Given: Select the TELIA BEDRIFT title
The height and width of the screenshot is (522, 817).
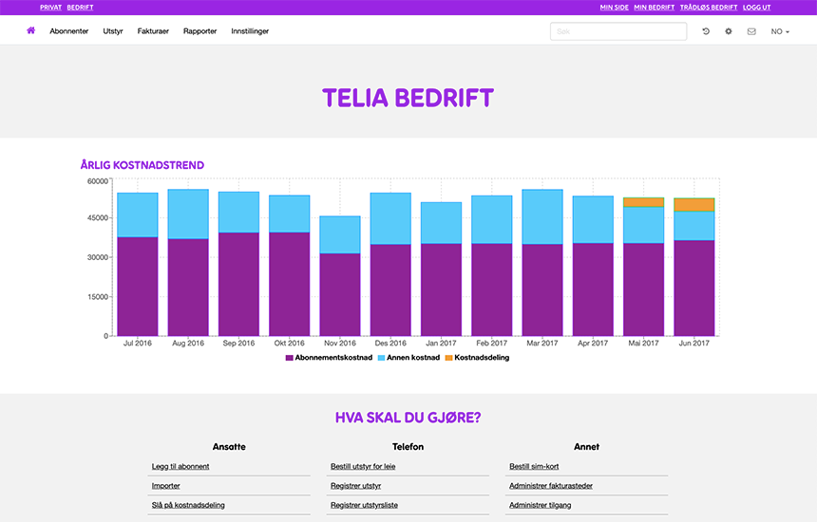Looking at the screenshot, I should 408,98.
